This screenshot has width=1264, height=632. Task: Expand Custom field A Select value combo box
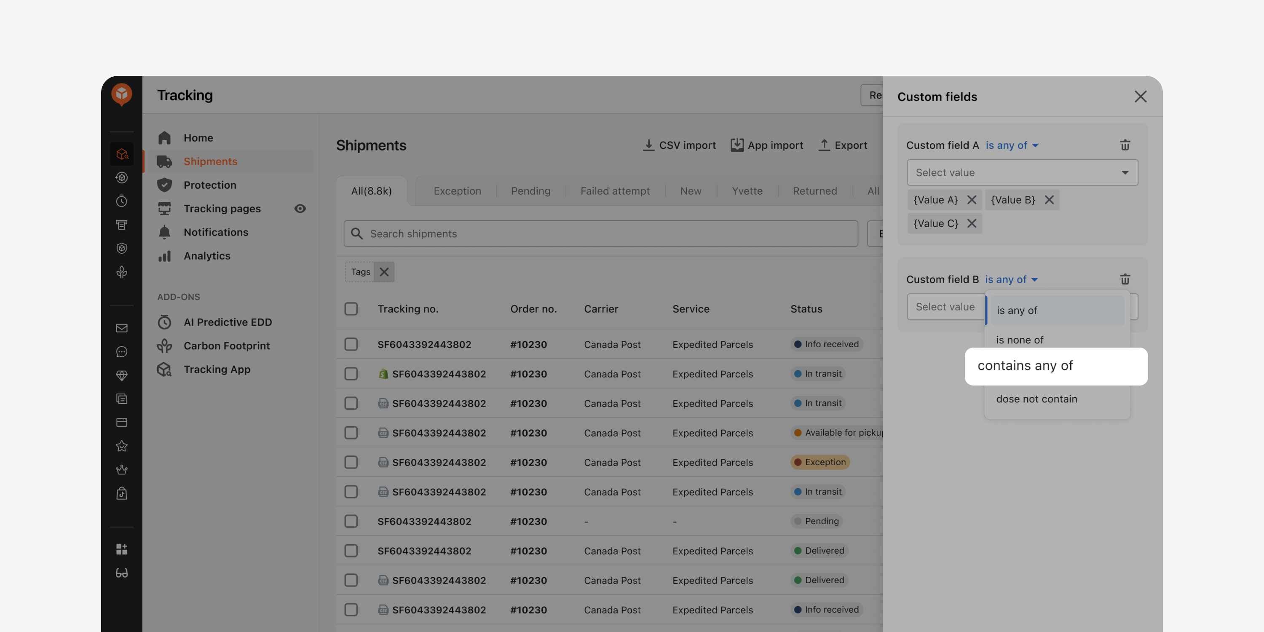click(1022, 172)
